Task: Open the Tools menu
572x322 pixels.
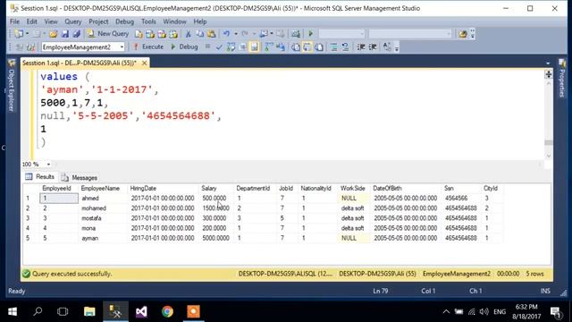Action: 148,21
